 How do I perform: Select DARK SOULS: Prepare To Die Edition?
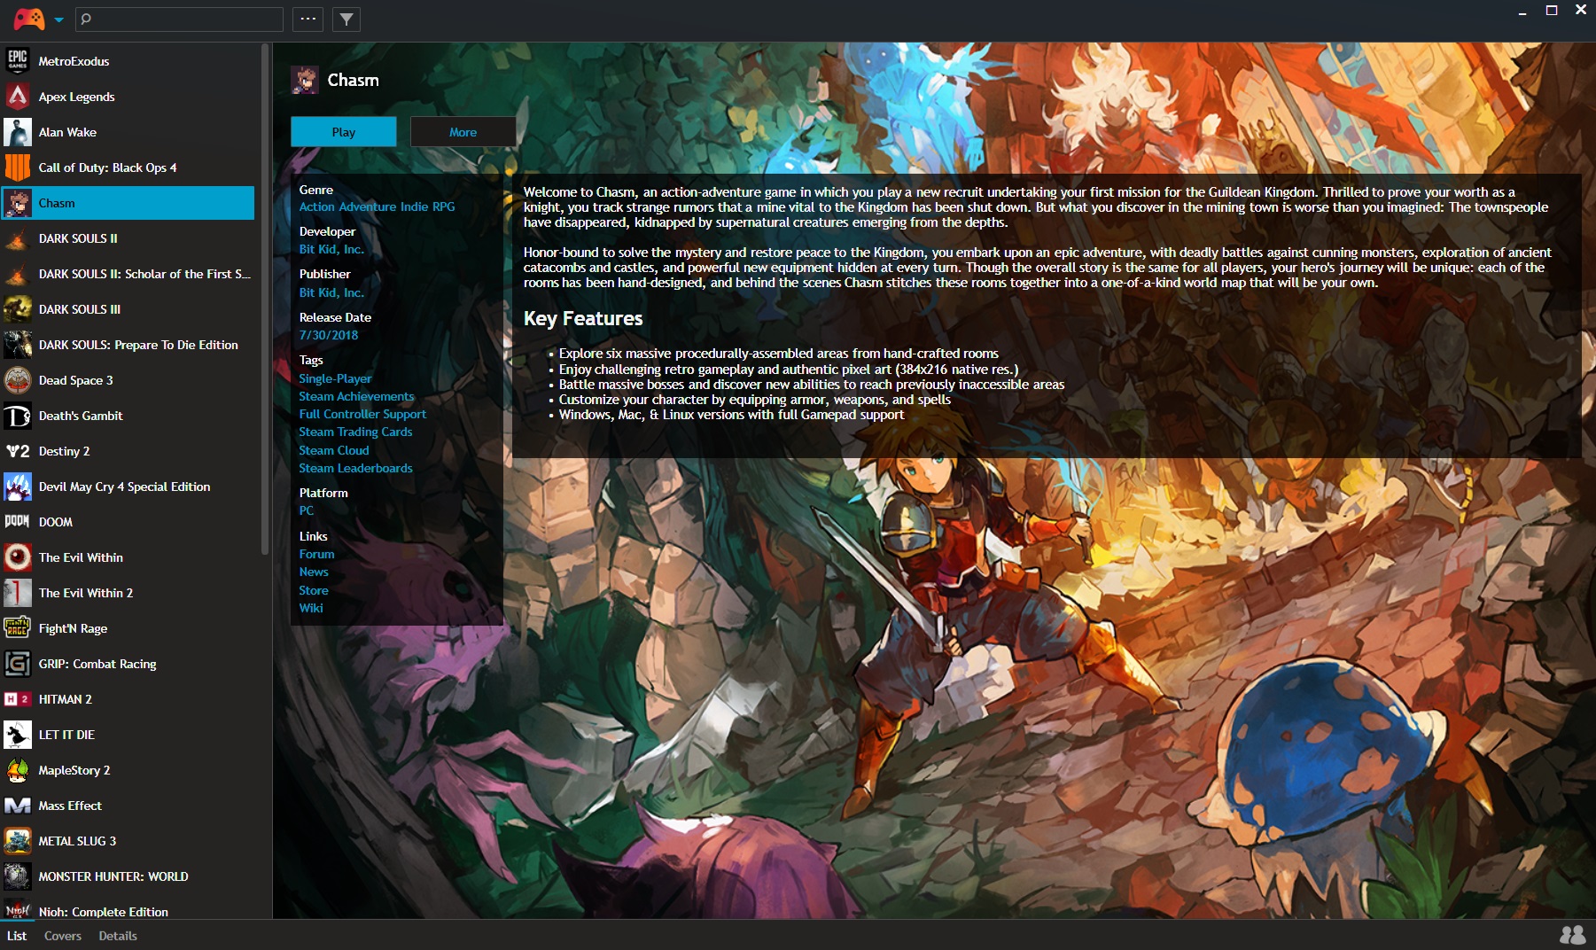coord(128,345)
